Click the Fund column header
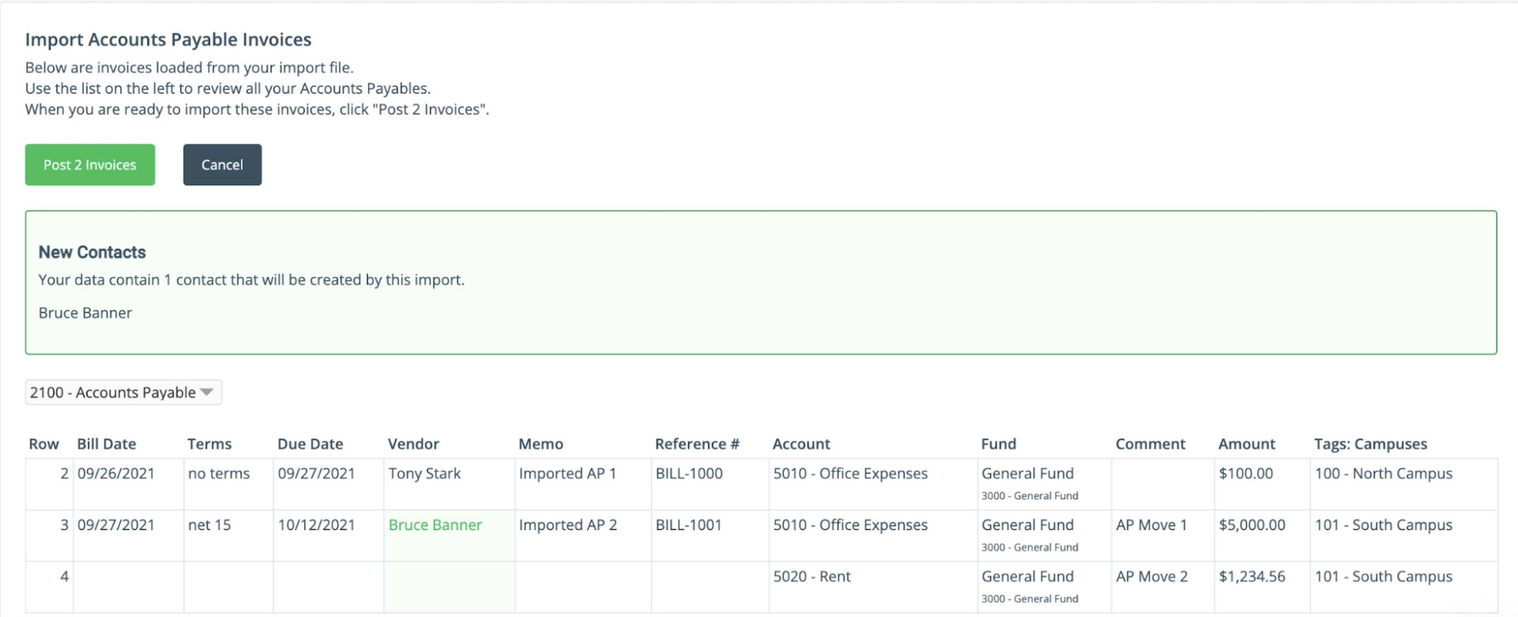Viewport: 1518px width, 617px height. [998, 444]
